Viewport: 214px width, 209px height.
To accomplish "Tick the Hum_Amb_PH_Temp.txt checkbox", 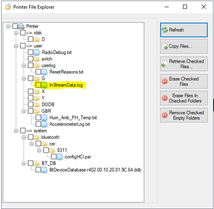I will pyautogui.click(x=38, y=117).
